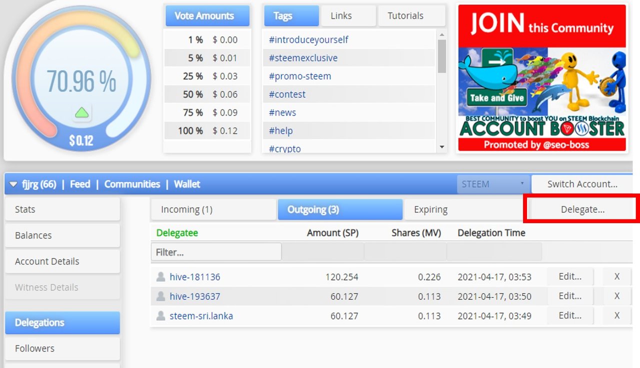This screenshot has width=640, height=368.
Task: Remove the steem-sri.lanka delegation with X
Action: click(x=617, y=315)
